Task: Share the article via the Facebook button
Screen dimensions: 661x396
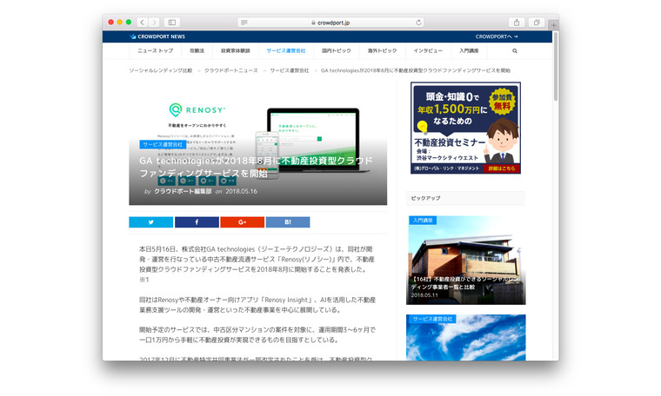Action: [x=196, y=222]
